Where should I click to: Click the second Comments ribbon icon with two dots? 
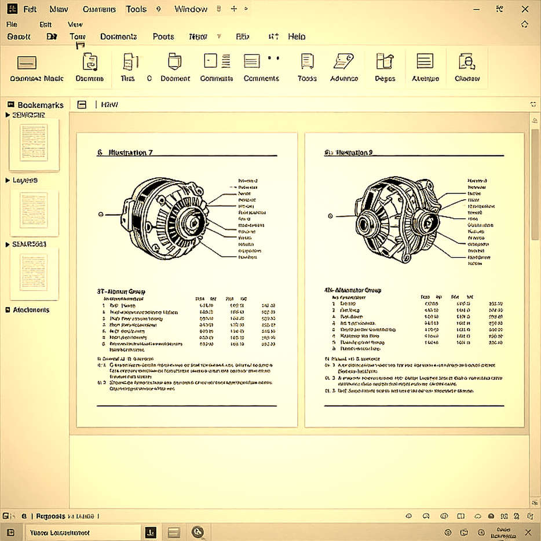tap(261, 61)
